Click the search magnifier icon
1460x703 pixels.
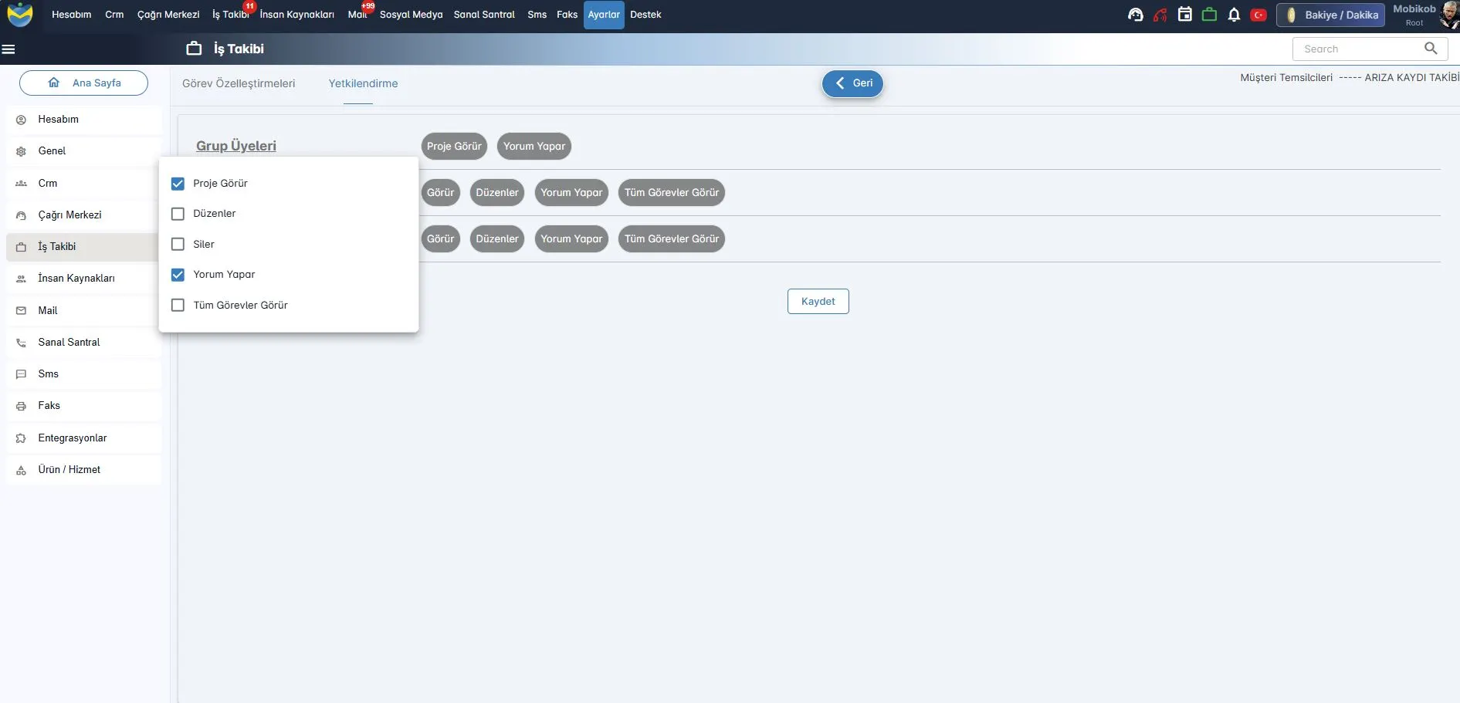(x=1431, y=49)
